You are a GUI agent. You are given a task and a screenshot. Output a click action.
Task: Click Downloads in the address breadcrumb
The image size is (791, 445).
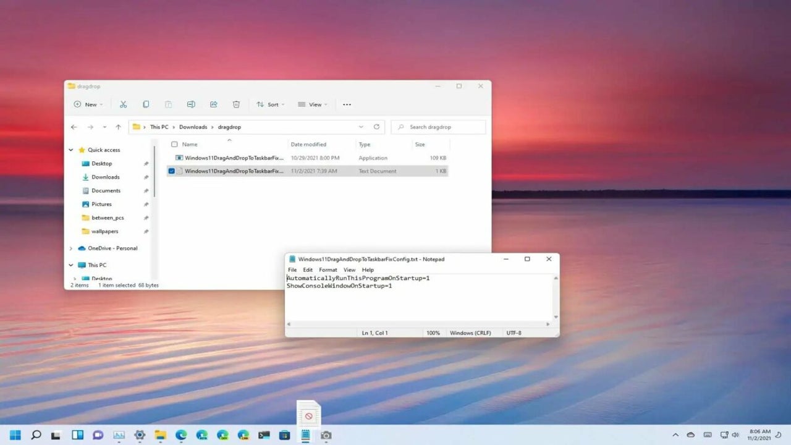(193, 127)
